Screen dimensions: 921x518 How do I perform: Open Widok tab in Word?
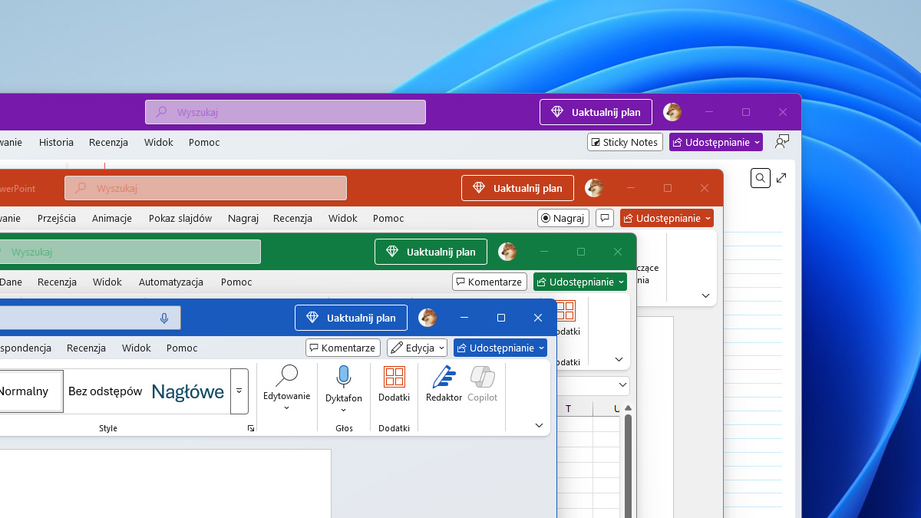point(137,348)
